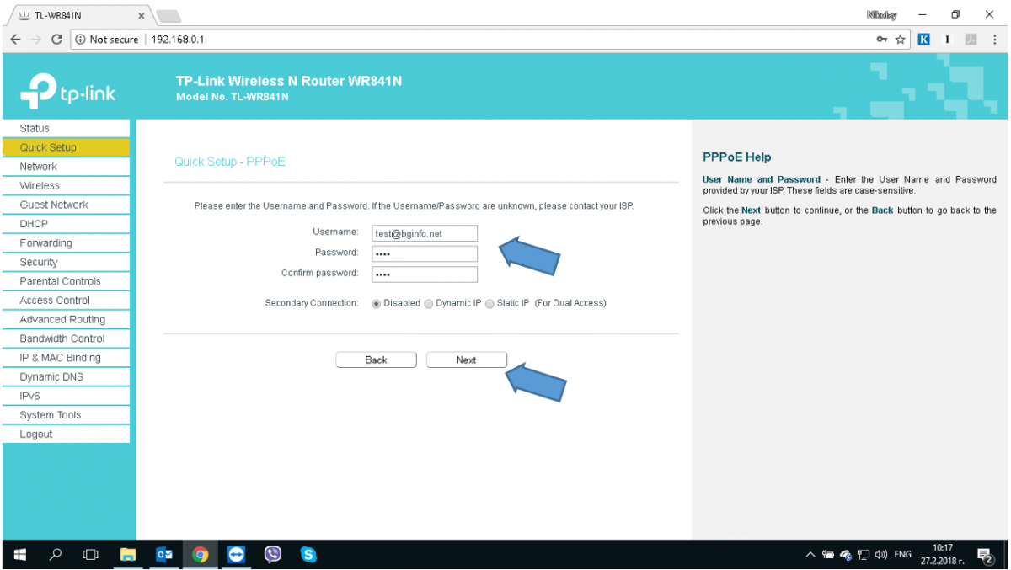Click the Confirm password field

pos(425,274)
